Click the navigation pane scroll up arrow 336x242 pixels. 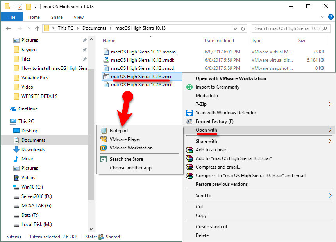(x=91, y=39)
